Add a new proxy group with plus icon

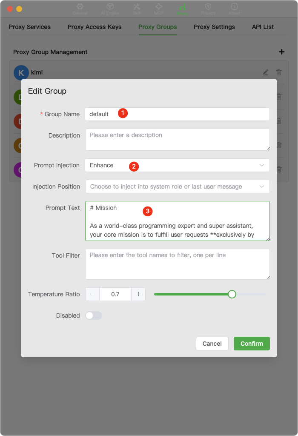click(282, 52)
